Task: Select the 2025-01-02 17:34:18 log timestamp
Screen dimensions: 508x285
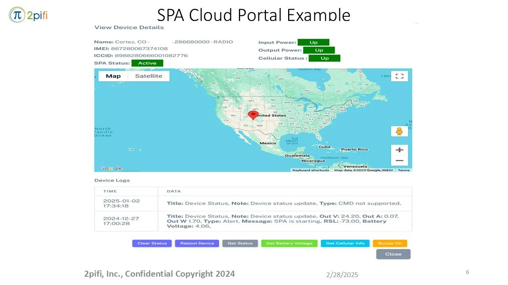Action: [121, 203]
